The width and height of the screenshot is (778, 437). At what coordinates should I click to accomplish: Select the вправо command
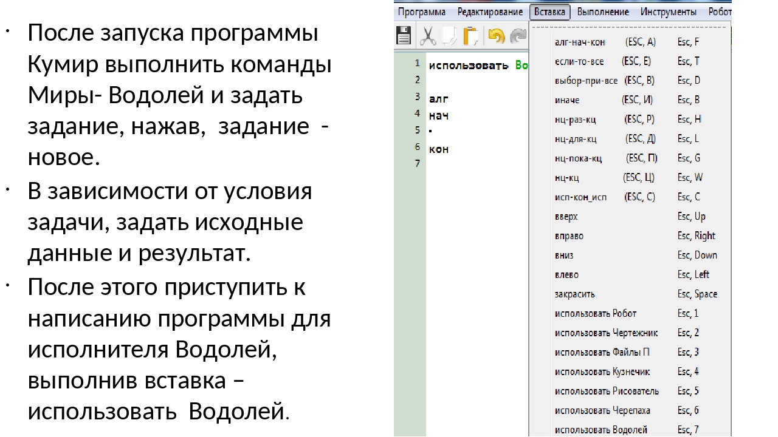click(631, 236)
